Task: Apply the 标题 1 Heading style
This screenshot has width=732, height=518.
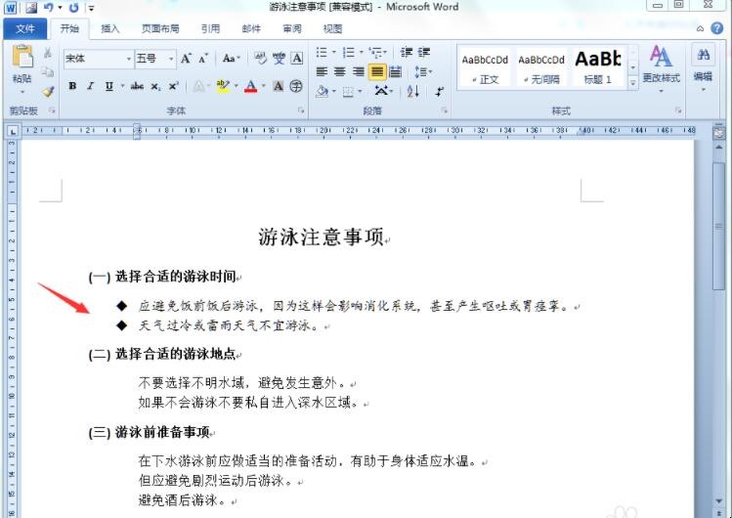Action: point(598,68)
